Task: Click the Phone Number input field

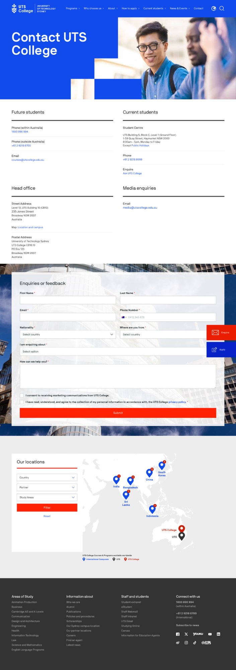Action: (168, 317)
